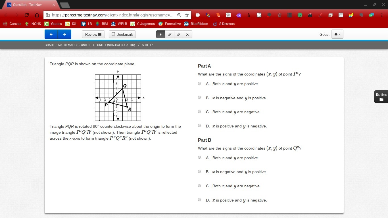Viewport: 388px width, 218px height.
Task: Click the '5 OF 17' progress text
Action: coord(147,45)
